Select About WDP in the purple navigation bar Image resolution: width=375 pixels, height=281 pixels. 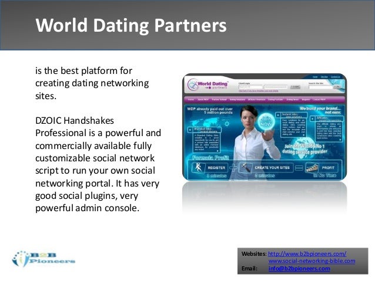[203, 100]
